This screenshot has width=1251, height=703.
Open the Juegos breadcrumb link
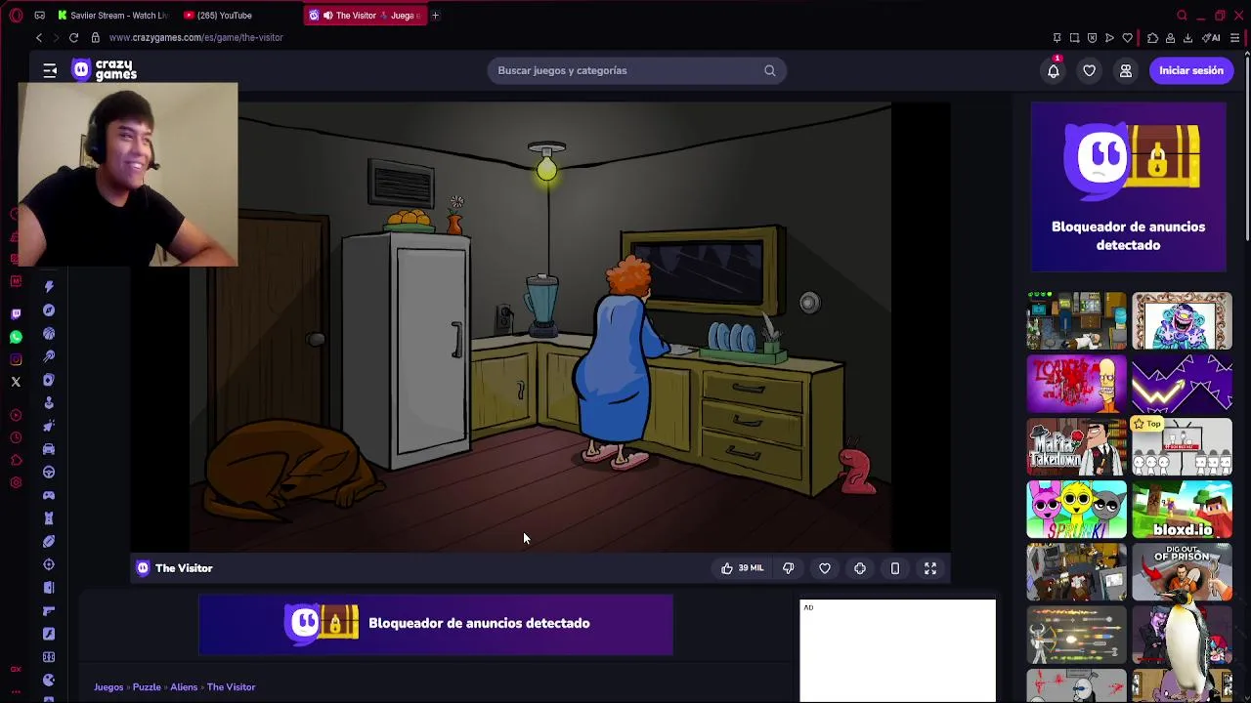coord(108,687)
